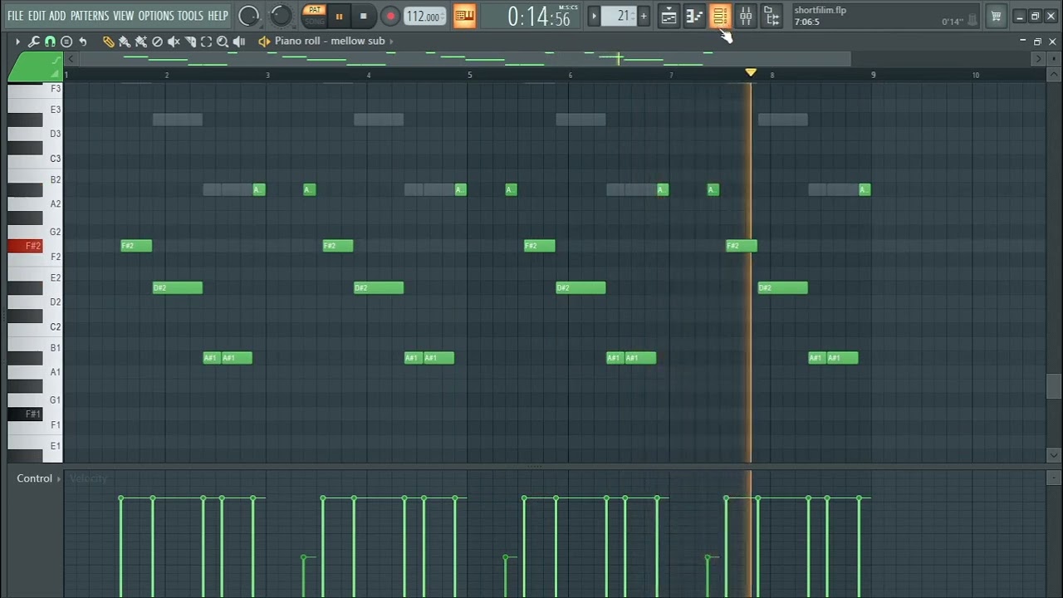Open the piano roll Stamp tool

coord(66,42)
